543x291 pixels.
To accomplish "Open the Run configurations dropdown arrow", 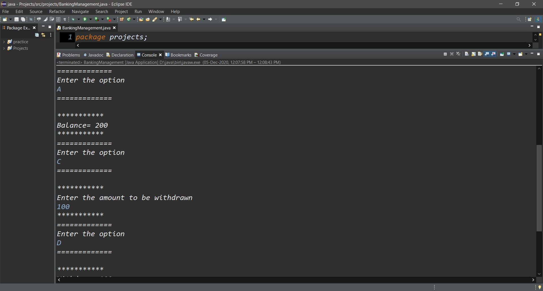I will pos(90,19).
